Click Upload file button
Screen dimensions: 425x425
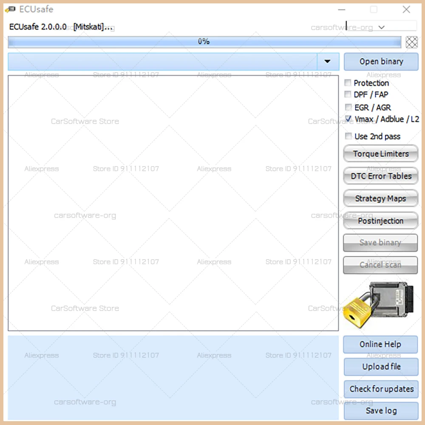(x=381, y=367)
